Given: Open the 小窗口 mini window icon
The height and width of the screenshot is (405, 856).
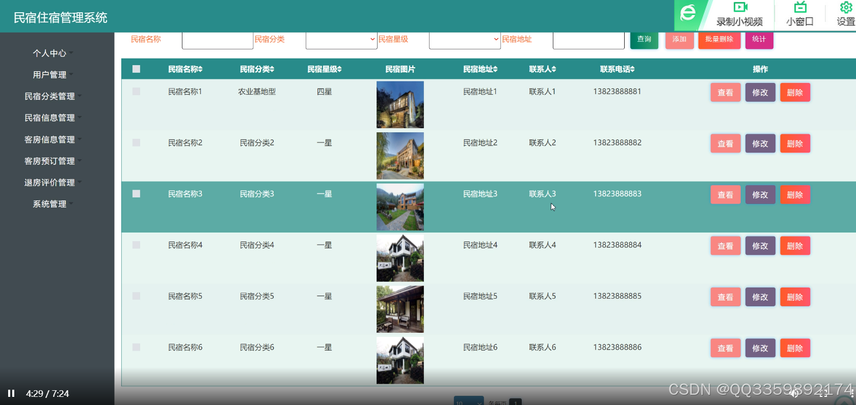Looking at the screenshot, I should tap(800, 7).
